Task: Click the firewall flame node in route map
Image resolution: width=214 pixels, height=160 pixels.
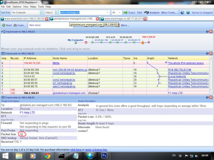Action: coord(142,43)
